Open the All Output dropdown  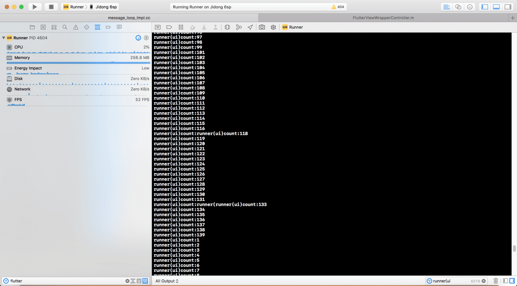click(x=167, y=281)
